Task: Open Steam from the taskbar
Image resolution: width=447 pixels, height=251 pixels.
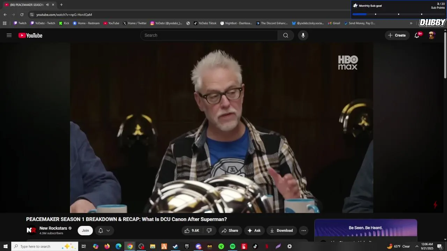Action: pos(175,246)
